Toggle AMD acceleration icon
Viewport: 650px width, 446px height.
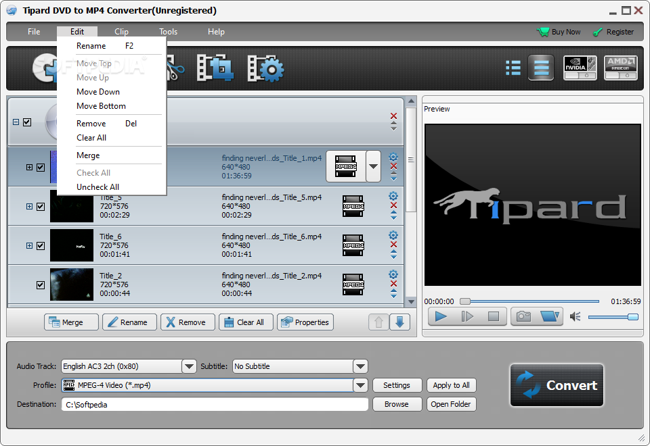point(621,68)
